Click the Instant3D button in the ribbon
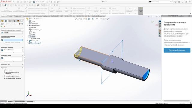Viewport: 192px width, 108px height. pos(141,11)
